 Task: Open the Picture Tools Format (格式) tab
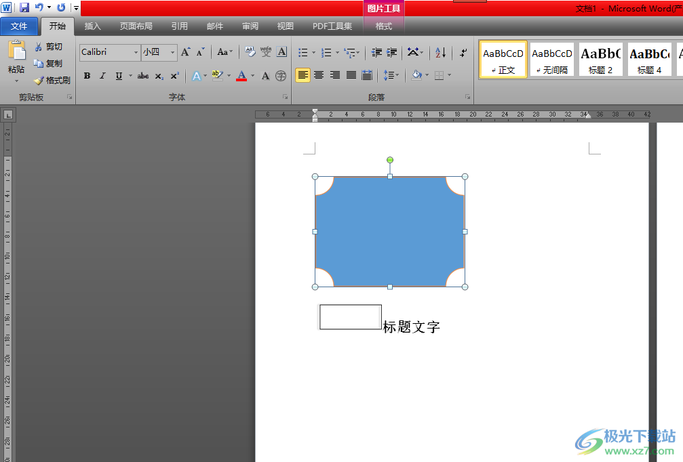[x=383, y=26]
